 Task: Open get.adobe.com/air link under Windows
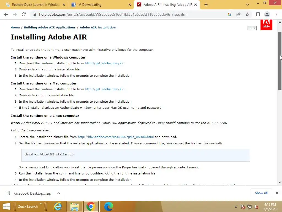coord(104,63)
